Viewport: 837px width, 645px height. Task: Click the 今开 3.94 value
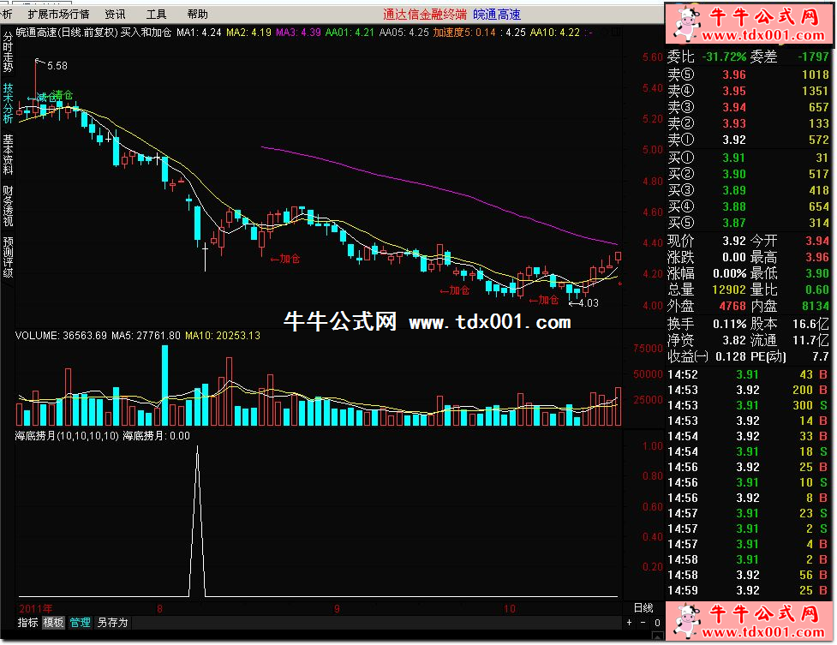(x=817, y=241)
